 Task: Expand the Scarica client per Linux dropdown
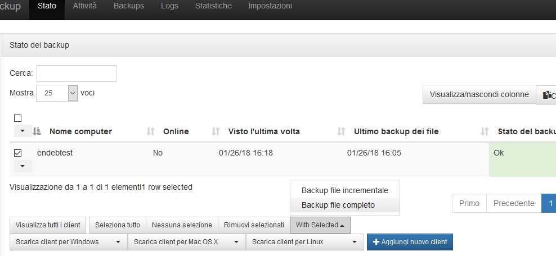coord(354,242)
